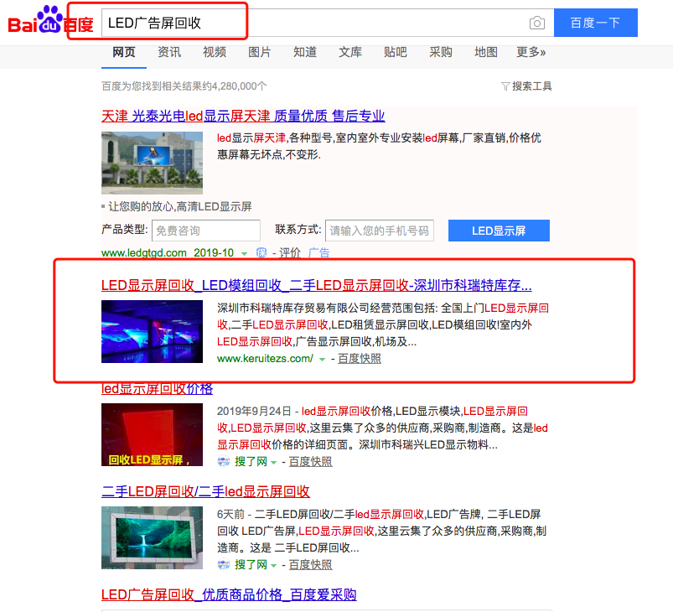
Task: Switch to the 视频 tab
Action: (x=215, y=52)
